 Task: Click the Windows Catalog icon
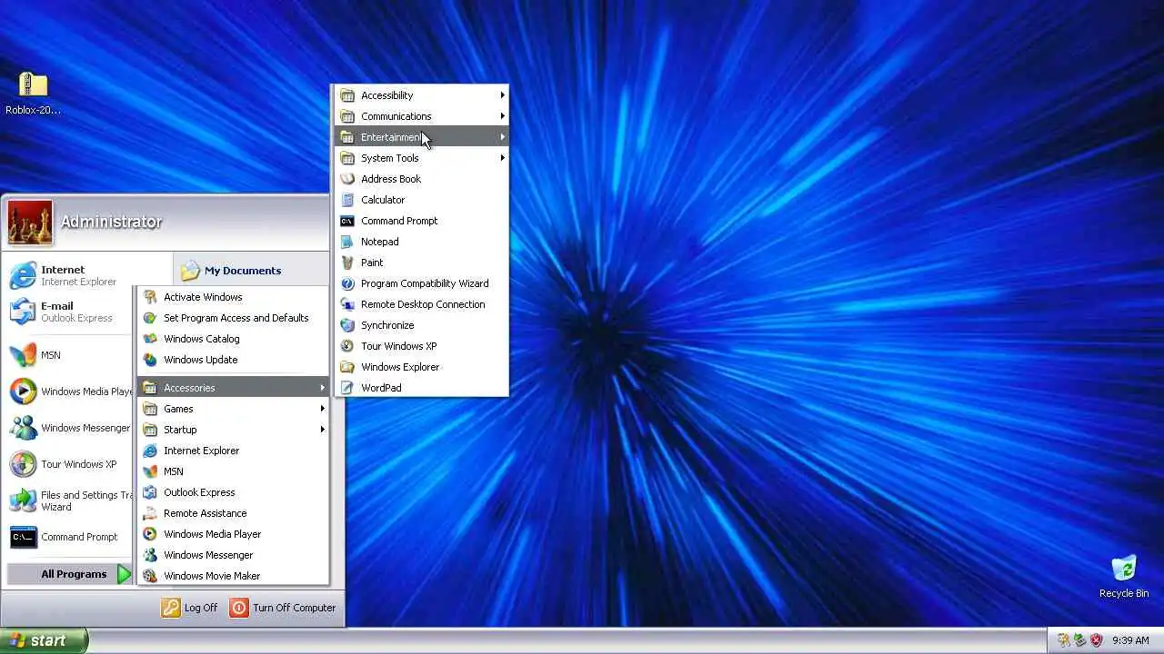coord(150,339)
